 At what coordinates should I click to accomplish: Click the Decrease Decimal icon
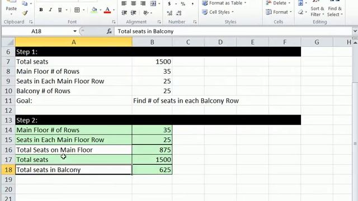click(x=179, y=13)
